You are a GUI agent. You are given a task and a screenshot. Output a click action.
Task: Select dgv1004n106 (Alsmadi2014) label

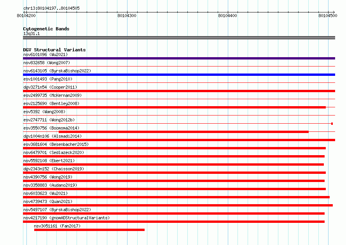coord(52,136)
